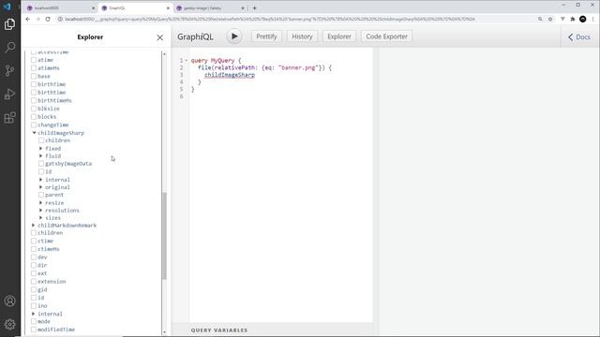Close the Explorer panel
This screenshot has height=337, width=600.
pos(160,37)
